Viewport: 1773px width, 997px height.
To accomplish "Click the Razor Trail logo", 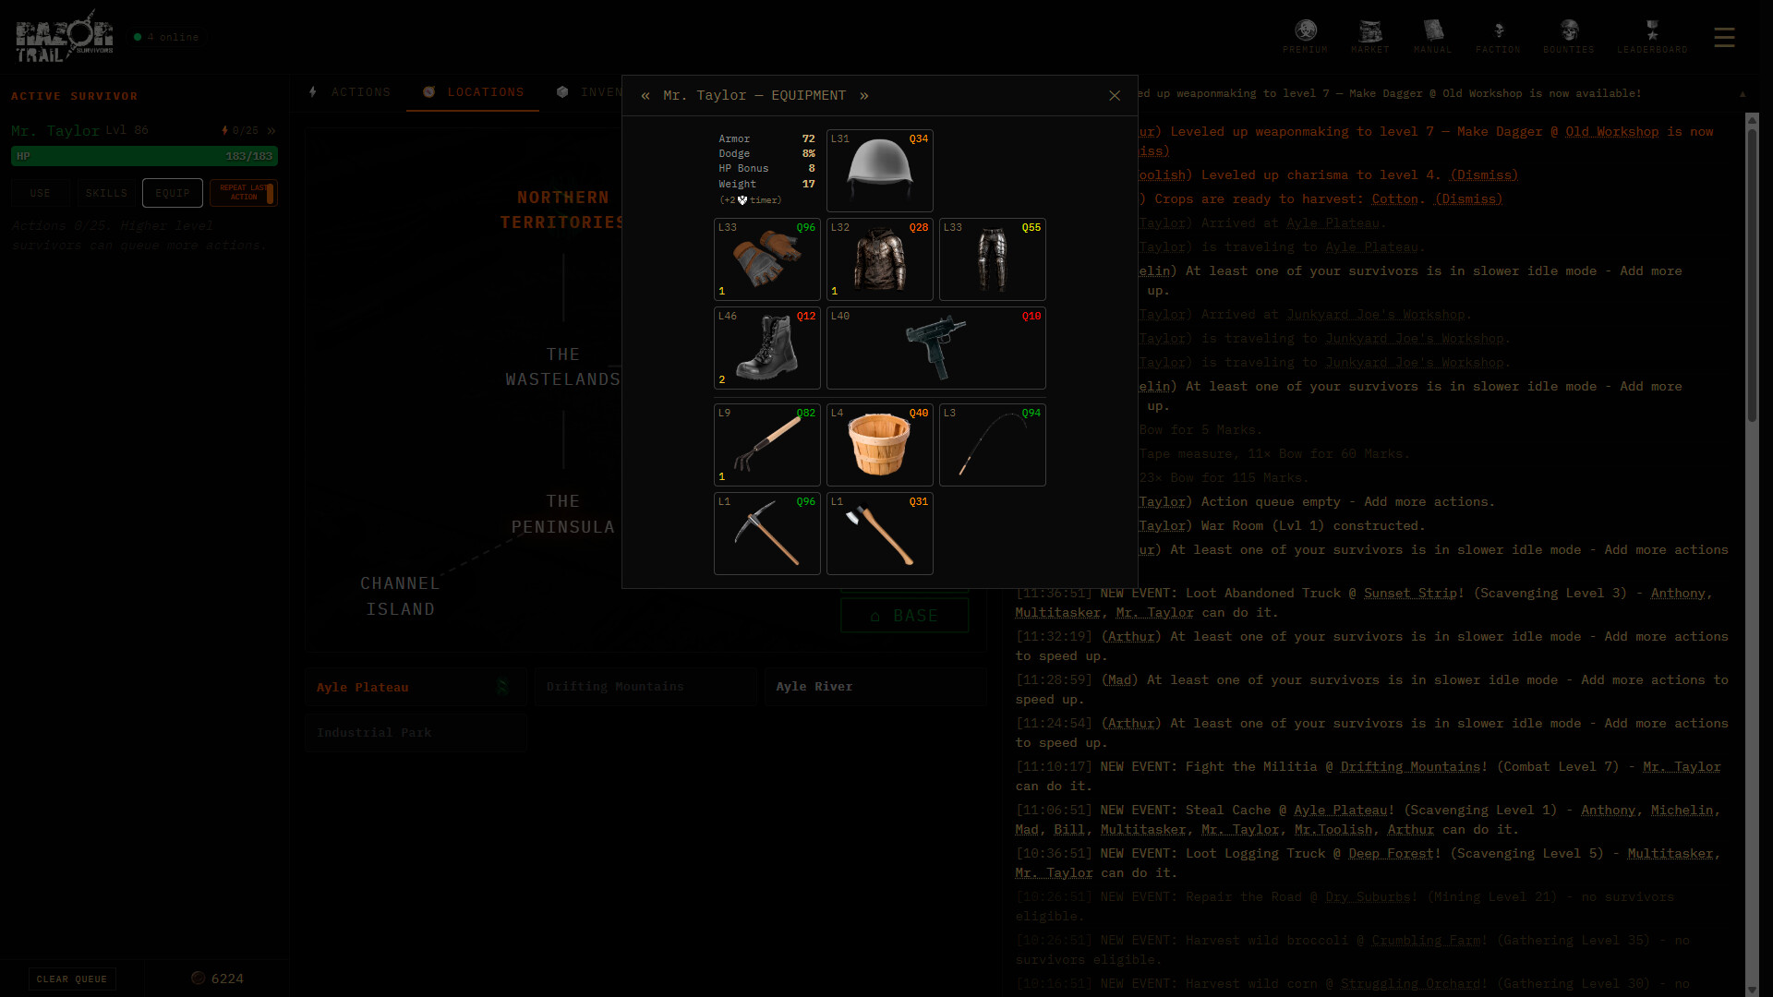I will (x=64, y=37).
